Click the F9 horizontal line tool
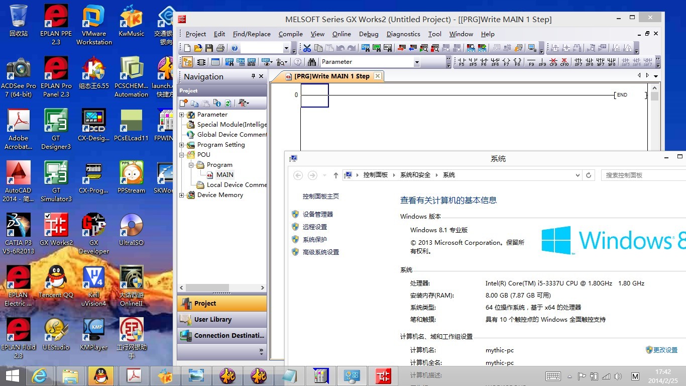 pyautogui.click(x=531, y=62)
